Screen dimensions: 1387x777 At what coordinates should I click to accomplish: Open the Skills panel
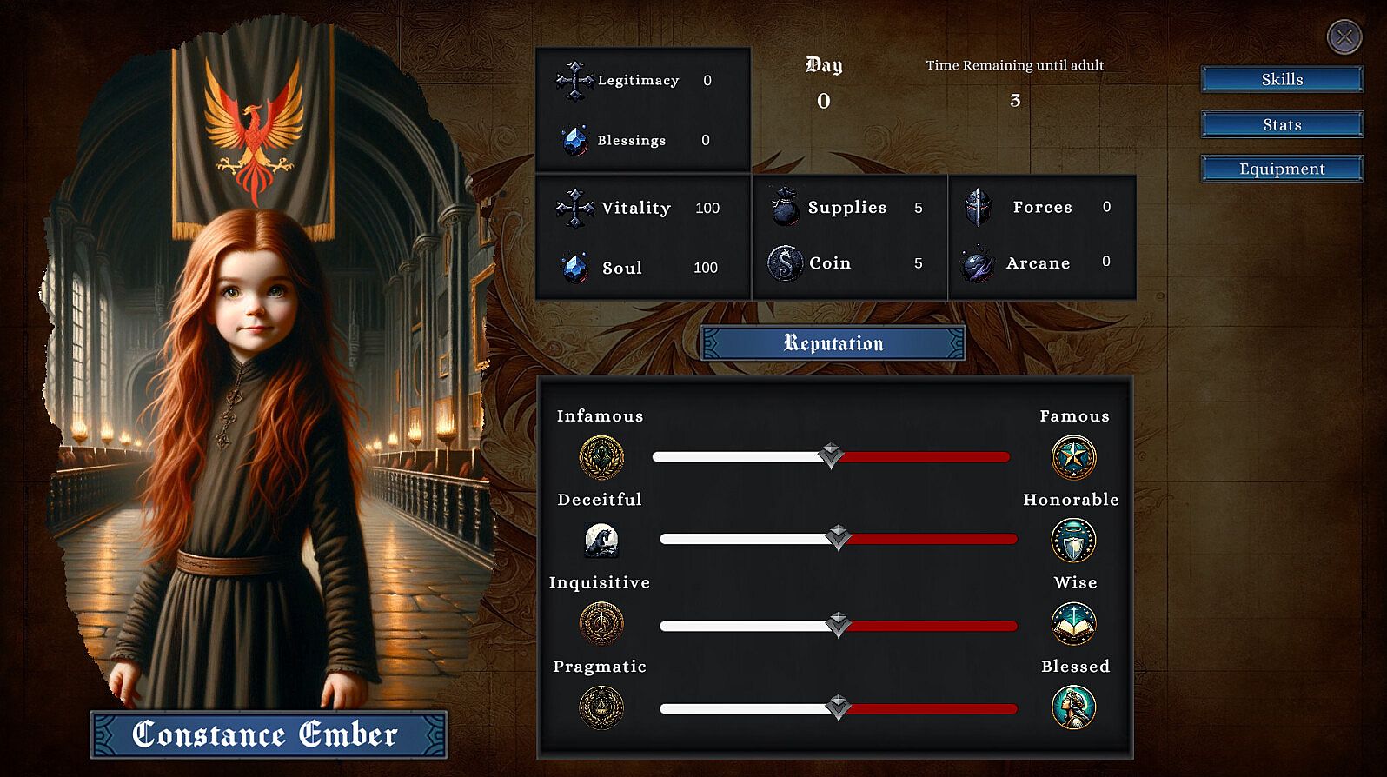tap(1282, 79)
